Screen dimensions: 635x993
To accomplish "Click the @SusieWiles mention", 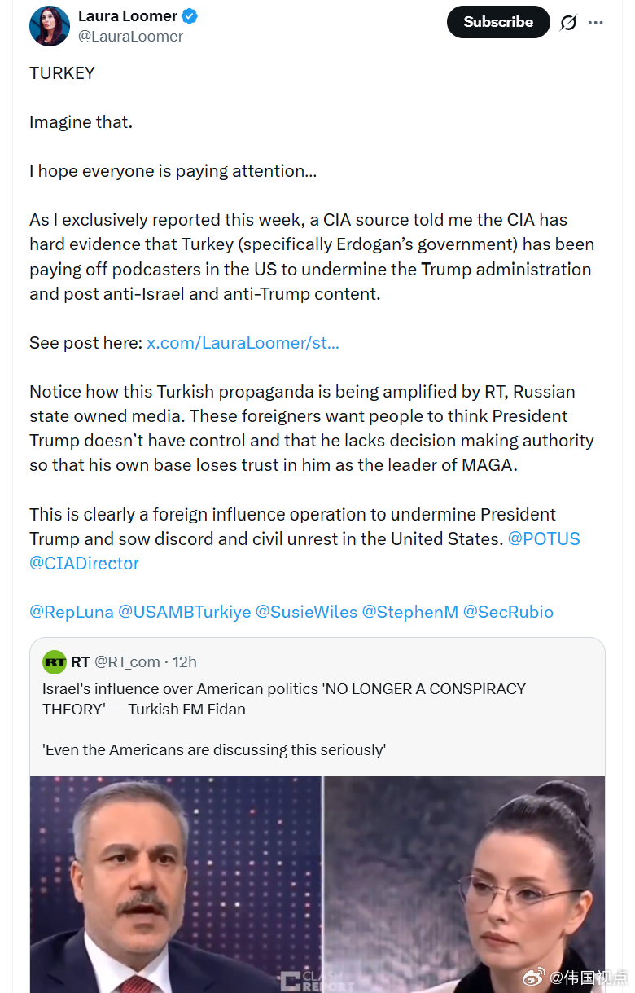I will pyautogui.click(x=306, y=613).
